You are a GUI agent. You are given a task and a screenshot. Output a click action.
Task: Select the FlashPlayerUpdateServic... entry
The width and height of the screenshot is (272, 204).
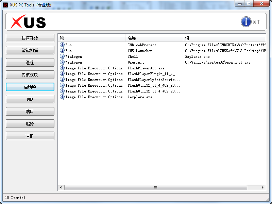(154, 80)
